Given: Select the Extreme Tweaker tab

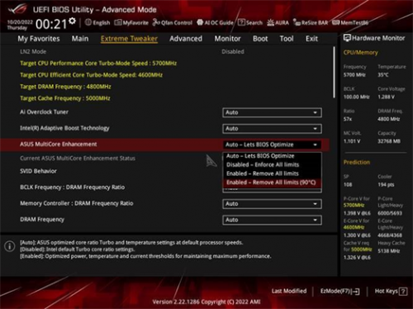Looking at the screenshot, I should [129, 39].
